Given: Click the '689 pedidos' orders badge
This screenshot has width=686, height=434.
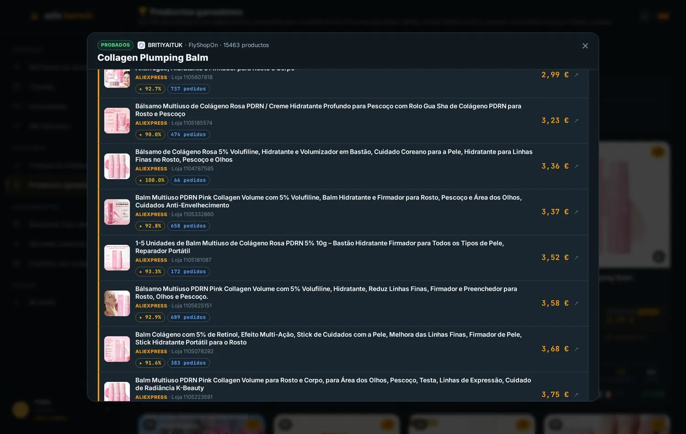Looking at the screenshot, I should 188,318.
